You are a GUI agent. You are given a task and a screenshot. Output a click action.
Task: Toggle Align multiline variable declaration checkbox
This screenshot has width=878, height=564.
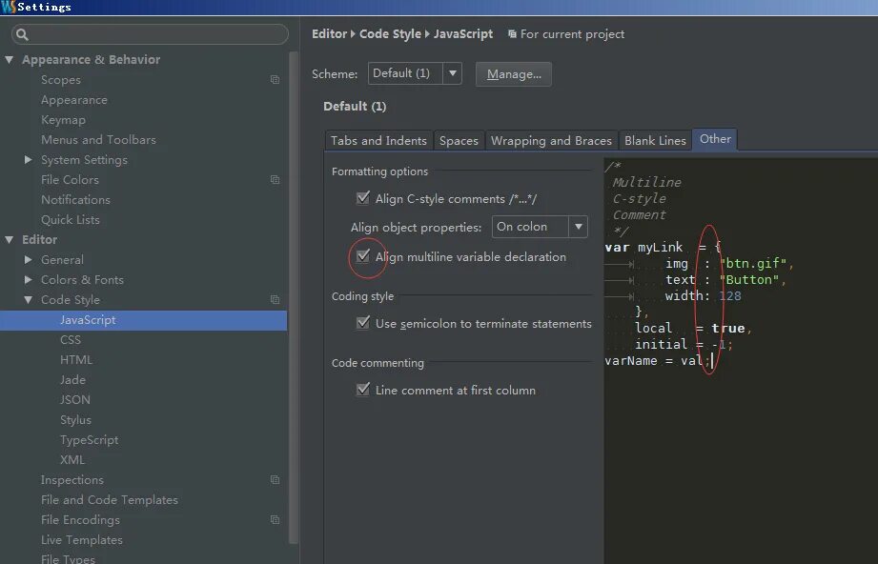click(x=363, y=256)
